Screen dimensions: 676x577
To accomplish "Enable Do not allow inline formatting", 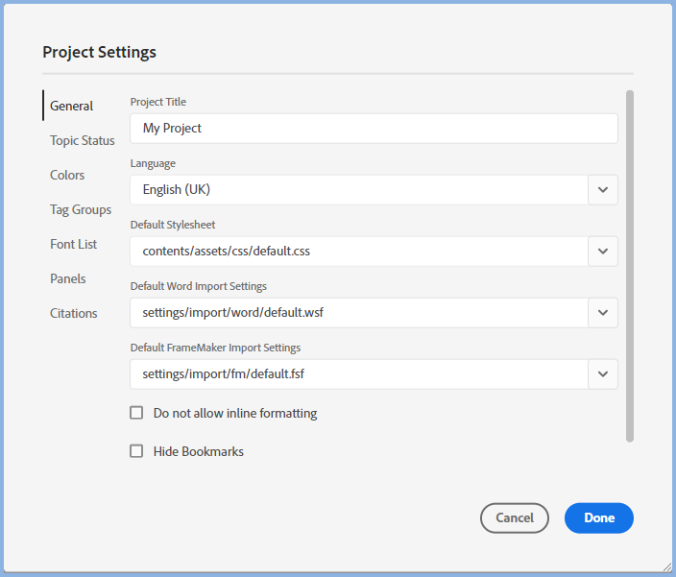I will coord(136,413).
